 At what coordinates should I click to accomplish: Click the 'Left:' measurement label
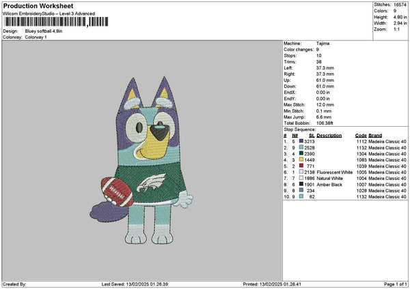288,68
